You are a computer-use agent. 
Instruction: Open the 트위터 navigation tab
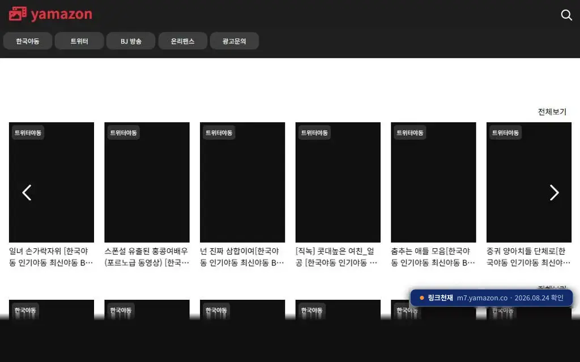(79, 41)
